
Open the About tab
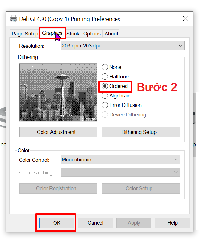pos(111,34)
